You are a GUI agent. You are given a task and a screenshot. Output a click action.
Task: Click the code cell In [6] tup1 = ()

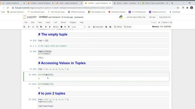(x=103, y=40)
